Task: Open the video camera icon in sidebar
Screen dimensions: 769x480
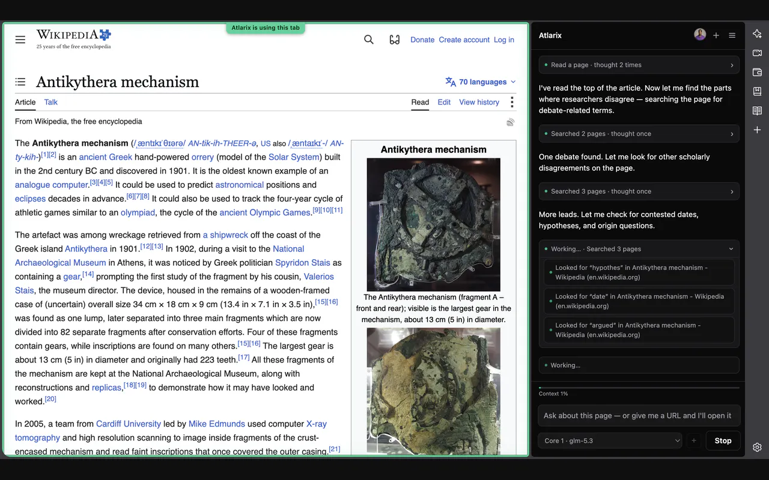Action: click(x=757, y=53)
